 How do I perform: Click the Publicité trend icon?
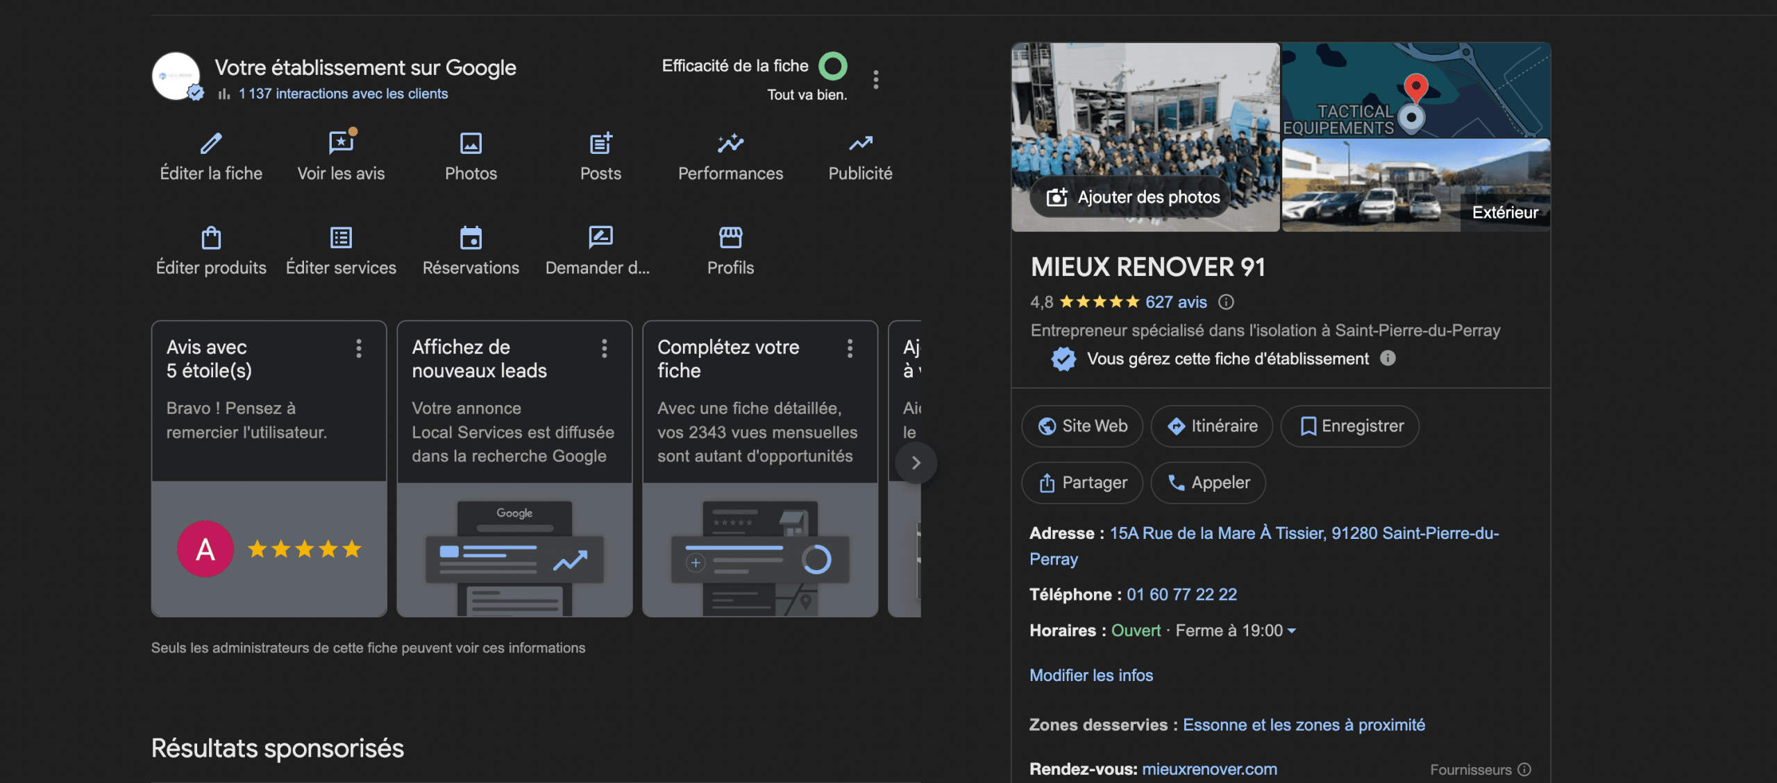tap(860, 144)
